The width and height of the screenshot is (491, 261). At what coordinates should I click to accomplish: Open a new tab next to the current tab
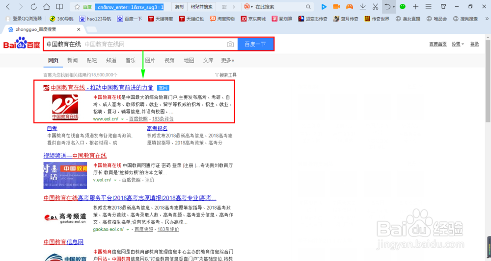click(x=91, y=30)
